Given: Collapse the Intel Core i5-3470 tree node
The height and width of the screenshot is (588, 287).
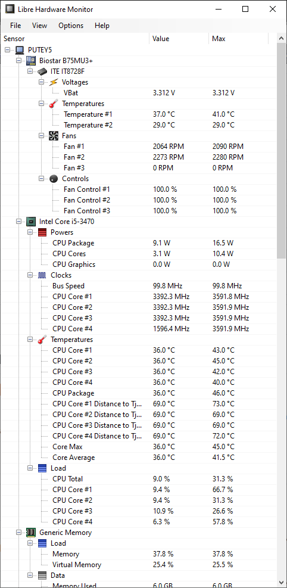Looking at the screenshot, I should pos(18,222).
